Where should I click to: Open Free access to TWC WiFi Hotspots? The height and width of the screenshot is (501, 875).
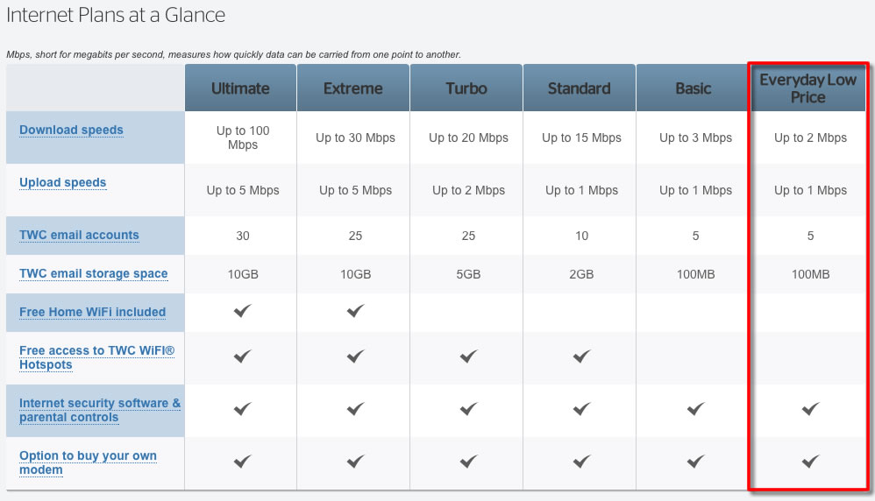pyautogui.click(x=96, y=357)
